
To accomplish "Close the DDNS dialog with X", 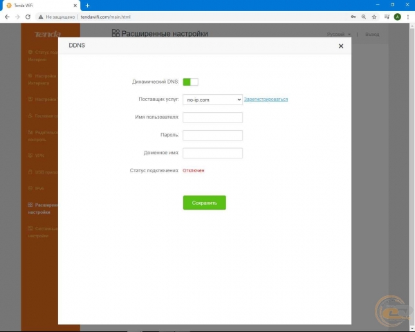I will [x=341, y=46].
